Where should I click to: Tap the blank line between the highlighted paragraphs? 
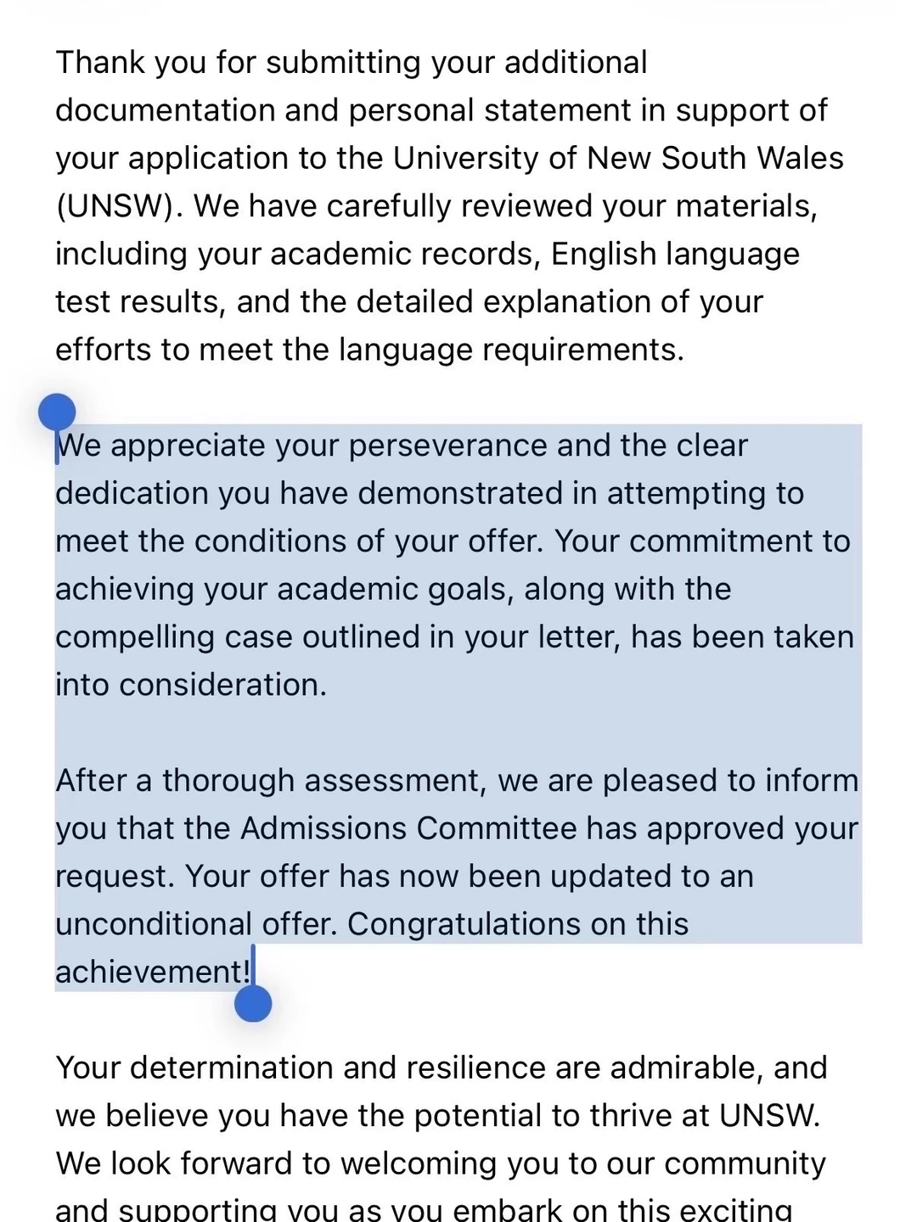click(458, 732)
